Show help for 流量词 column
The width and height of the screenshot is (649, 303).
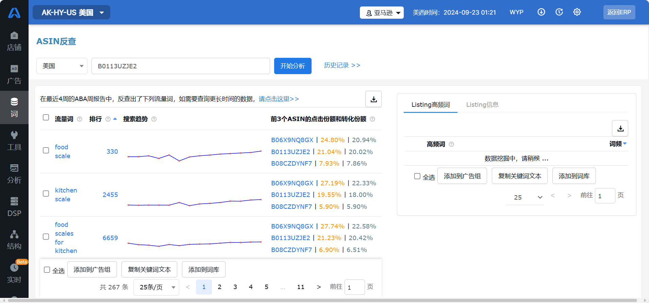(80, 119)
